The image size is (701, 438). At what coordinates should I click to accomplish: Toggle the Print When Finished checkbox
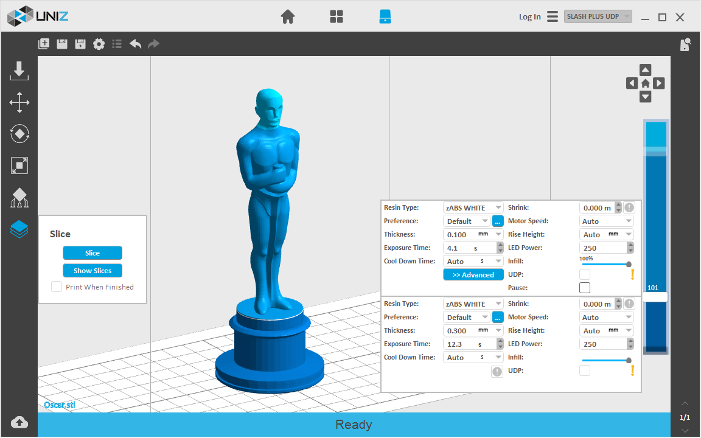pos(57,287)
